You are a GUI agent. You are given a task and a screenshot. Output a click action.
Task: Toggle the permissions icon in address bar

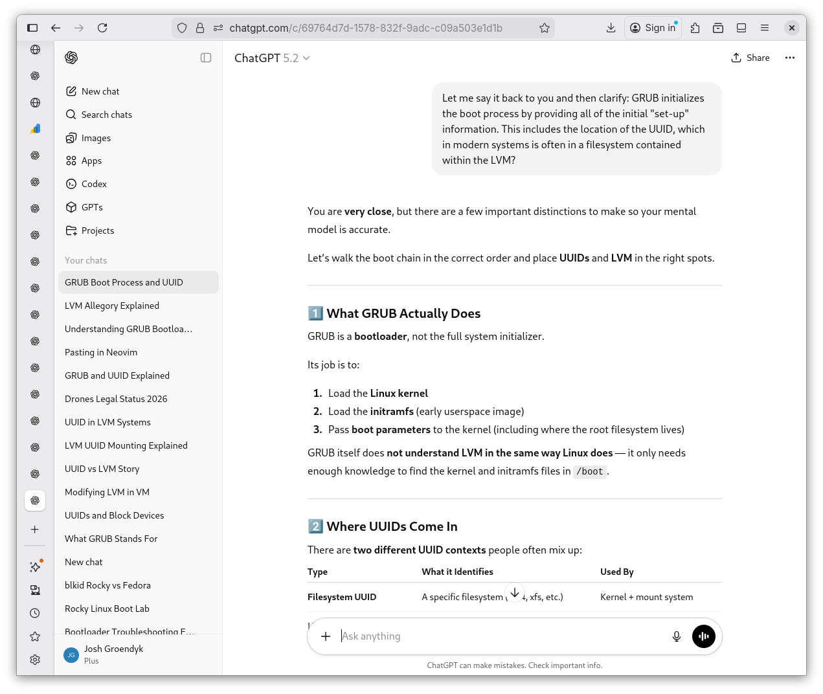pyautogui.click(x=218, y=28)
